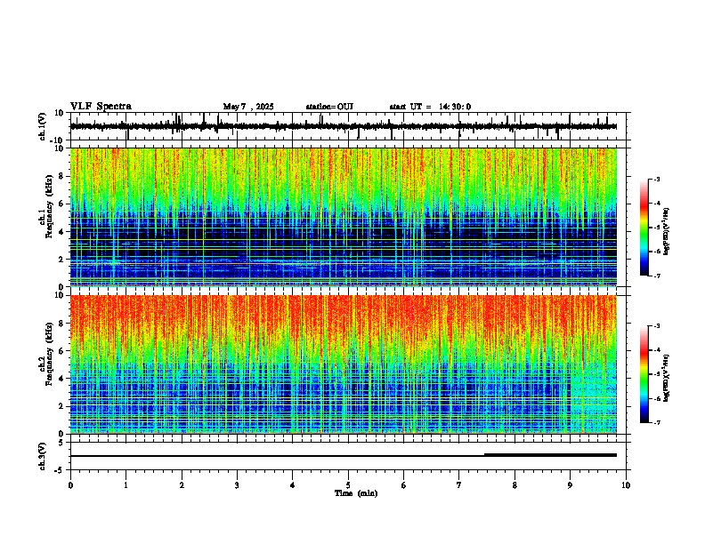The height and width of the screenshot is (544, 705).
Task: Click inside the ch.2 frequency spectrogram
Action: click(x=344, y=364)
